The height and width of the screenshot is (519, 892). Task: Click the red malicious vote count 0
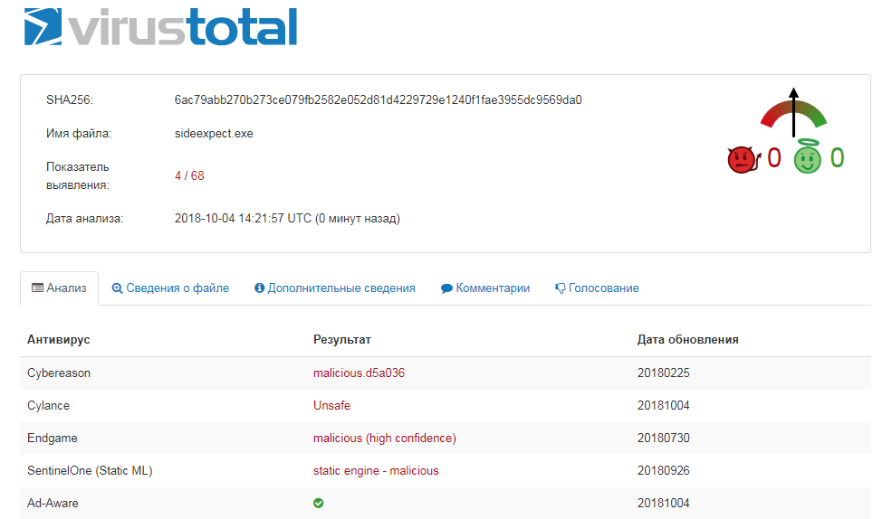pos(774,158)
